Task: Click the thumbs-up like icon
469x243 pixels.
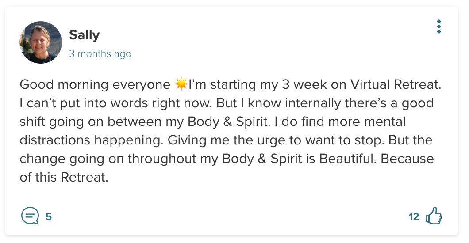Action: pyautogui.click(x=434, y=216)
